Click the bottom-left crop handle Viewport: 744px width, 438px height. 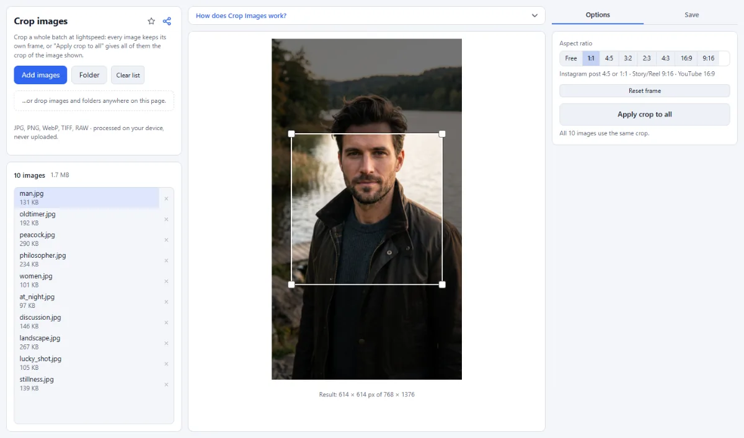pos(291,284)
